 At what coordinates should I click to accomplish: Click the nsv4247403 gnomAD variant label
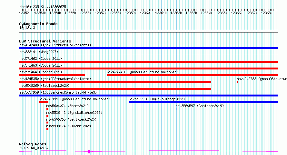click(x=55, y=45)
